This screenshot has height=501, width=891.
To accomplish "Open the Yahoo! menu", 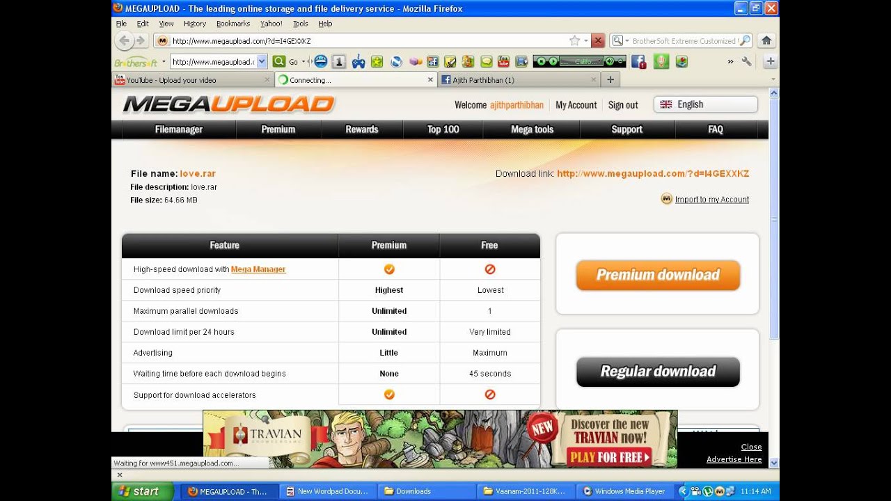I will coord(271,24).
